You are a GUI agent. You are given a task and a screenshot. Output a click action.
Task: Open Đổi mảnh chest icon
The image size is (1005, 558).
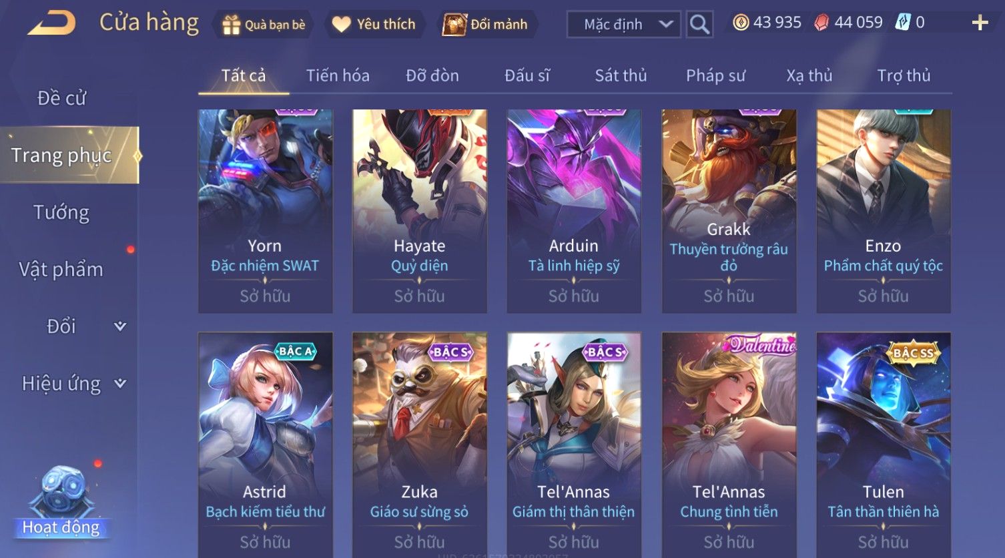454,24
